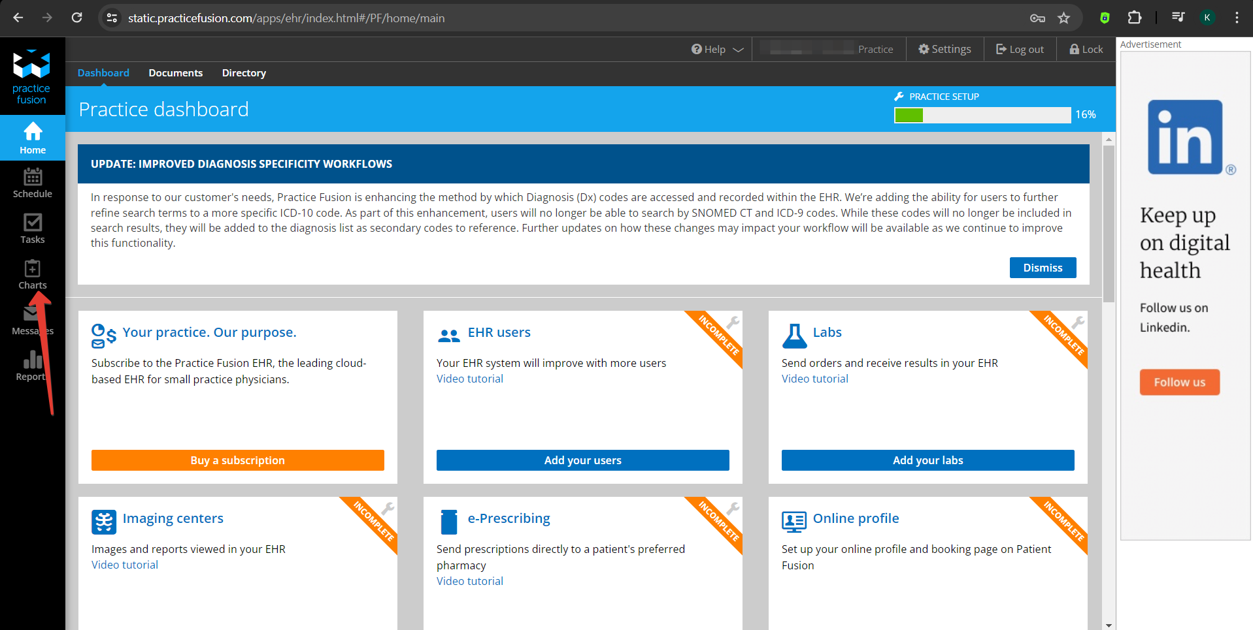
Task: Bookmark this page with the star icon
Action: click(x=1063, y=18)
